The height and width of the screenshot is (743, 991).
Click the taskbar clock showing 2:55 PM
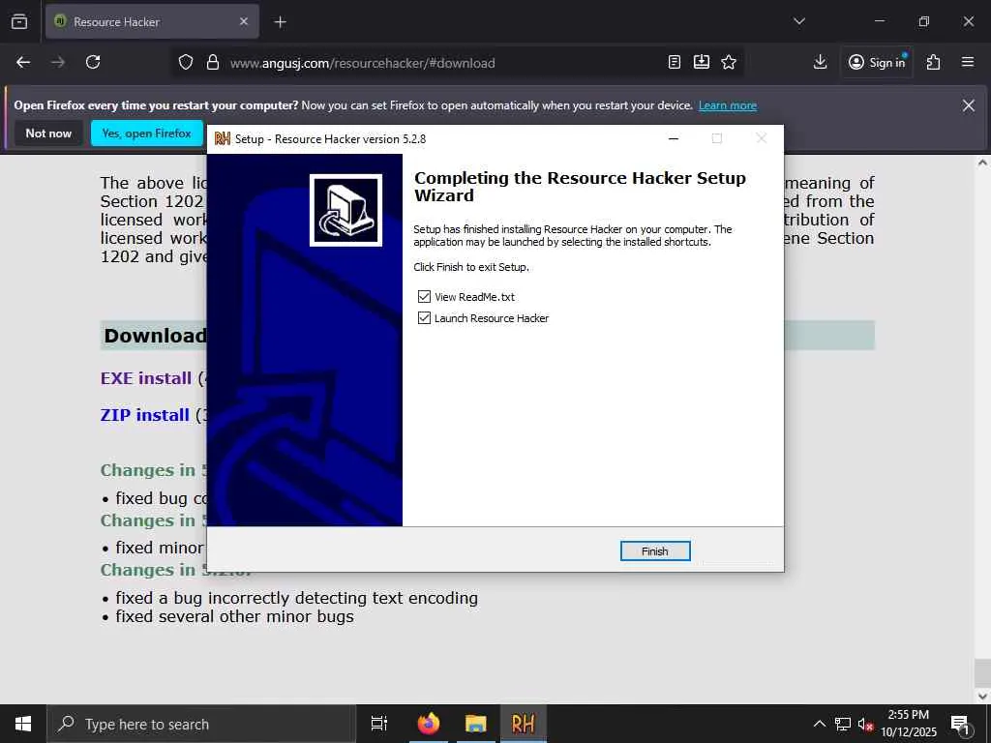click(909, 724)
